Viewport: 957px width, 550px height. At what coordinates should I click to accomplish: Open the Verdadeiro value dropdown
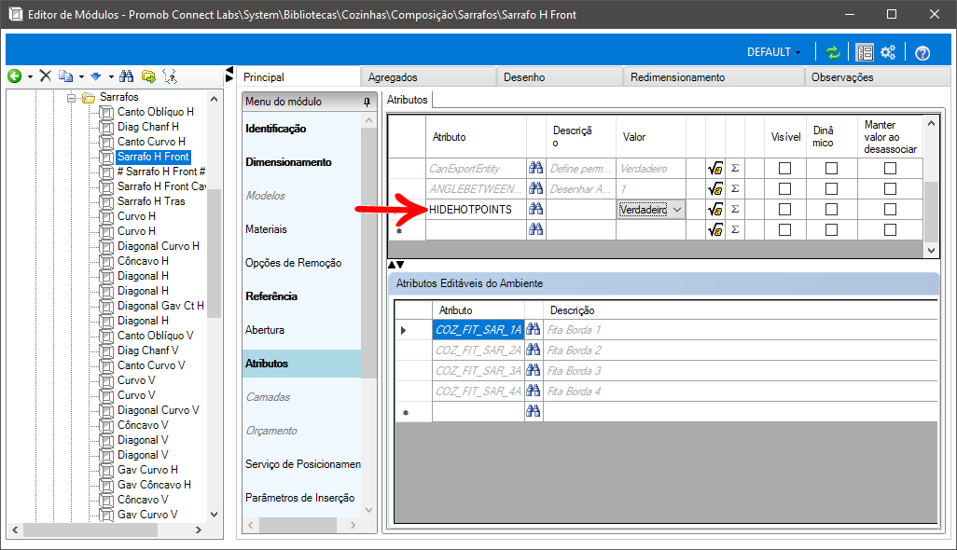point(677,210)
